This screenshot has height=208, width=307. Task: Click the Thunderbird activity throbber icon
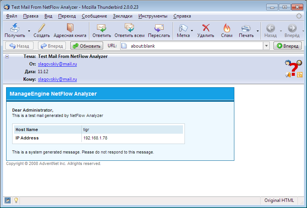[299, 16]
